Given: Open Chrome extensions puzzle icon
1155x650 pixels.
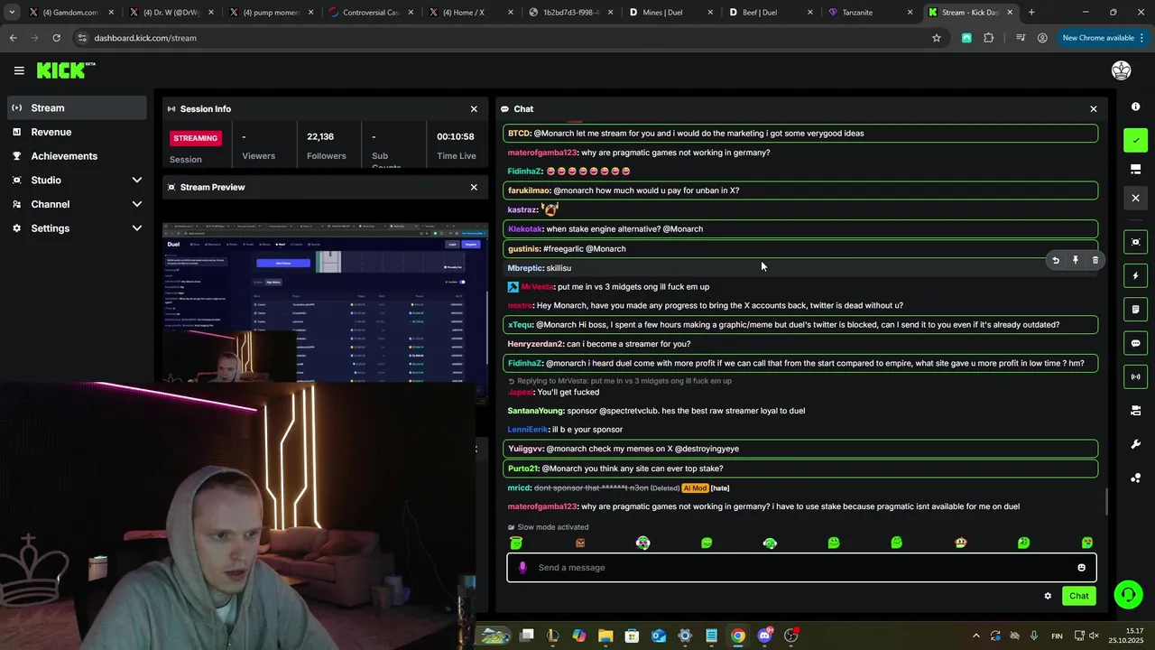Looking at the screenshot, I should click(989, 38).
